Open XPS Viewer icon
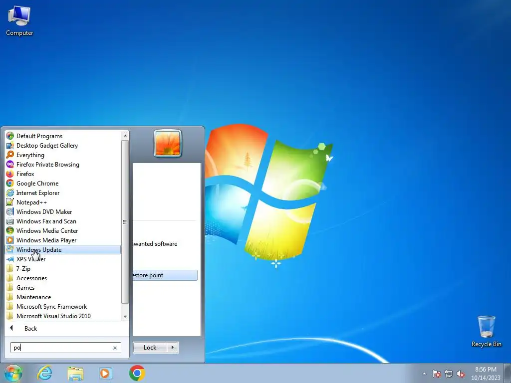 point(10,259)
